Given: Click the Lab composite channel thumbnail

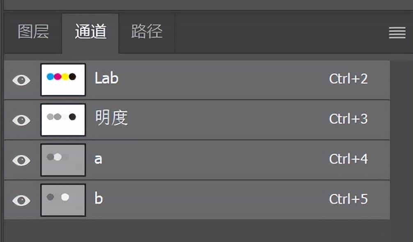Looking at the screenshot, I should coord(63,79).
